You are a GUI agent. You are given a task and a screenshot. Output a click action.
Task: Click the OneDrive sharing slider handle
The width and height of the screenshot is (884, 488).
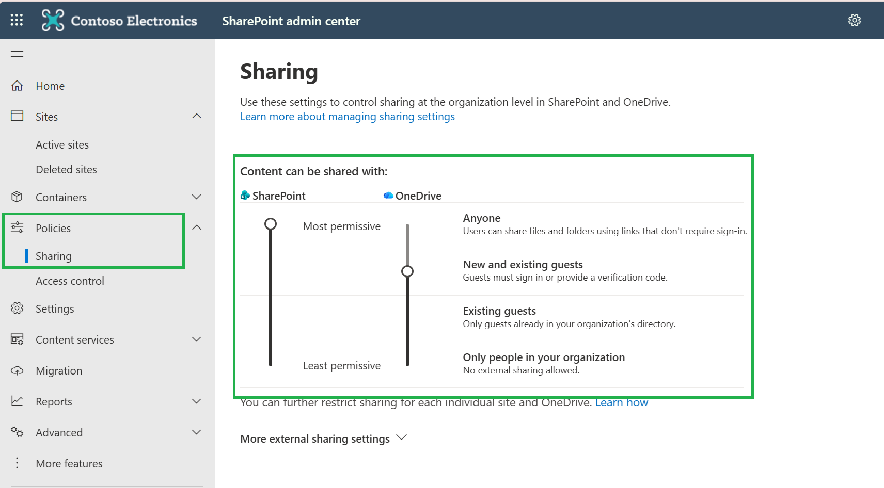407,271
